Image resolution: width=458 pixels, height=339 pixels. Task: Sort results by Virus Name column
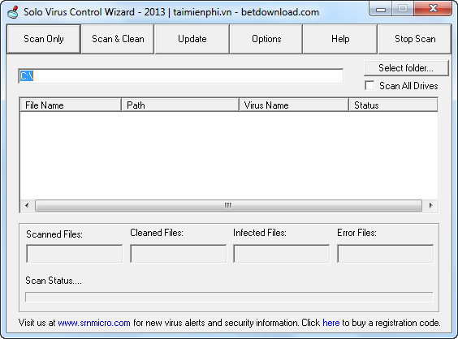coord(294,105)
